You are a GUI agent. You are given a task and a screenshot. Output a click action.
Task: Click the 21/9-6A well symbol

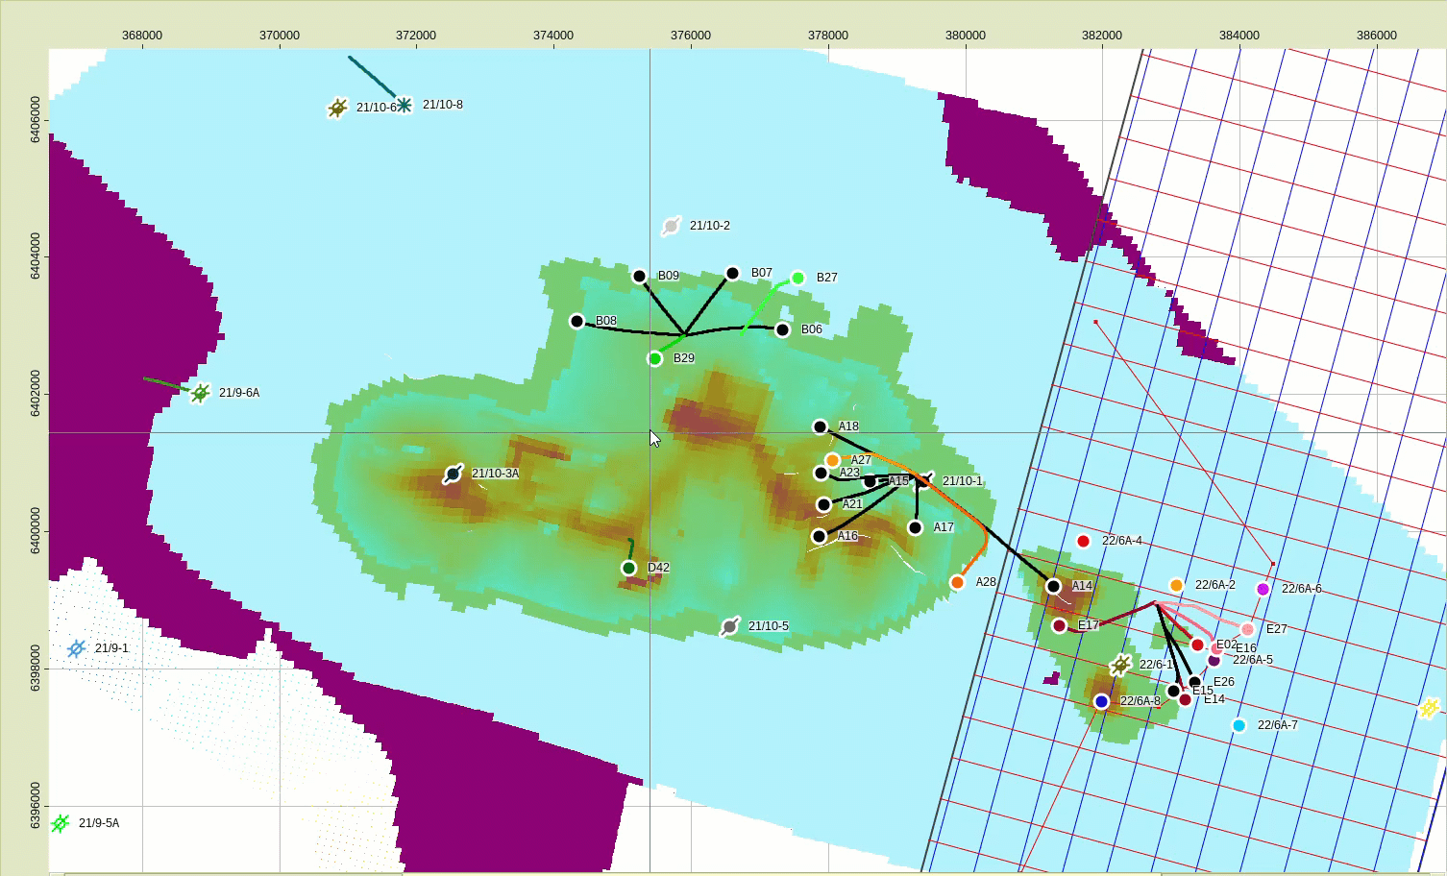[200, 393]
